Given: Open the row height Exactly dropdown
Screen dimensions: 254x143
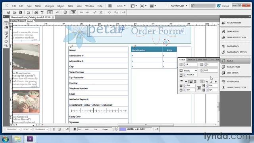Looking at the screenshot, I should [x=190, y=71].
